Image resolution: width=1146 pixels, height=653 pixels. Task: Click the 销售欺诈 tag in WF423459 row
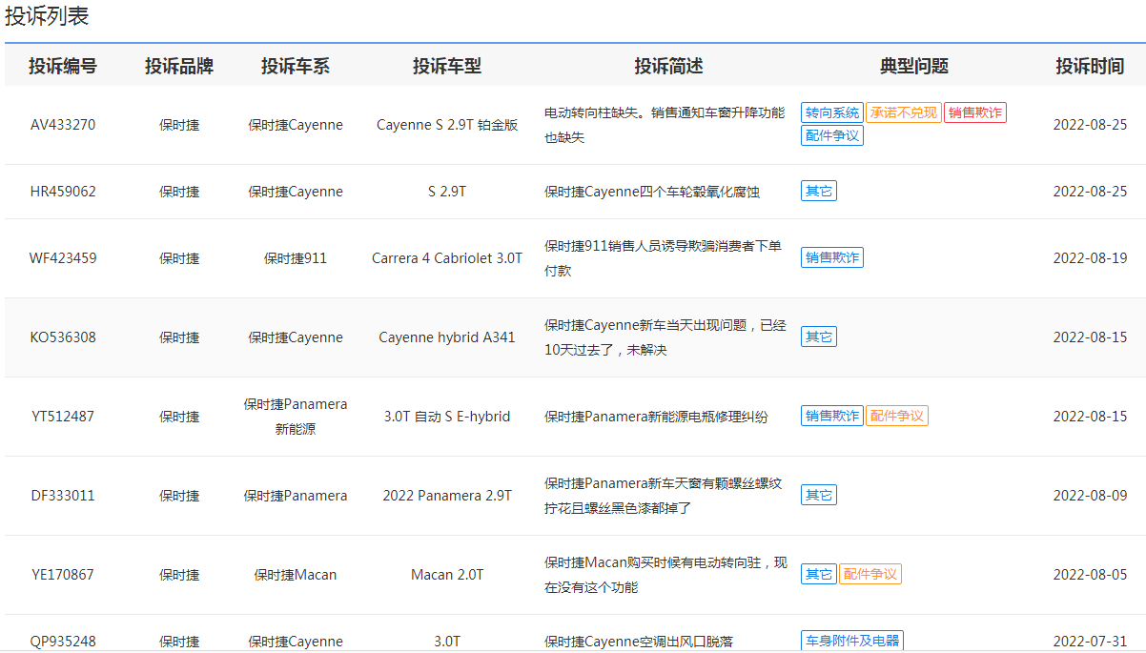[x=832, y=257]
